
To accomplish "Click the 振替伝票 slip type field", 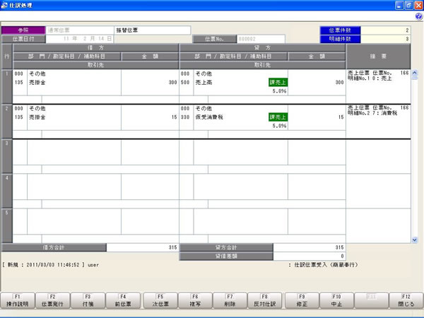I will coord(153,30).
